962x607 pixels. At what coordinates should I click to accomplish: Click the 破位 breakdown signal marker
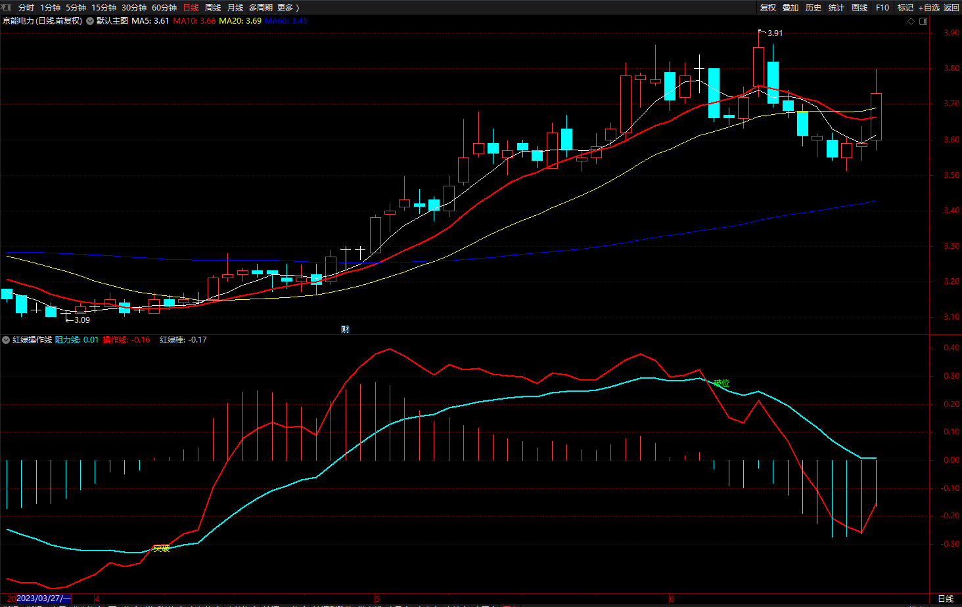click(x=721, y=383)
